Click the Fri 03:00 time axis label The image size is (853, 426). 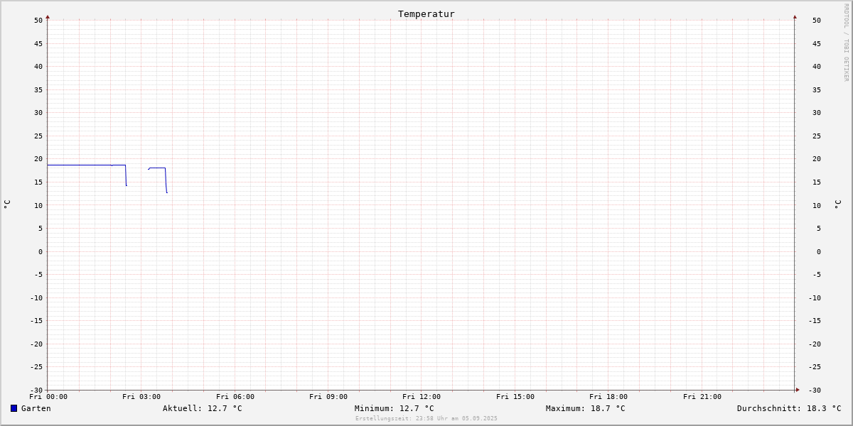(x=141, y=397)
